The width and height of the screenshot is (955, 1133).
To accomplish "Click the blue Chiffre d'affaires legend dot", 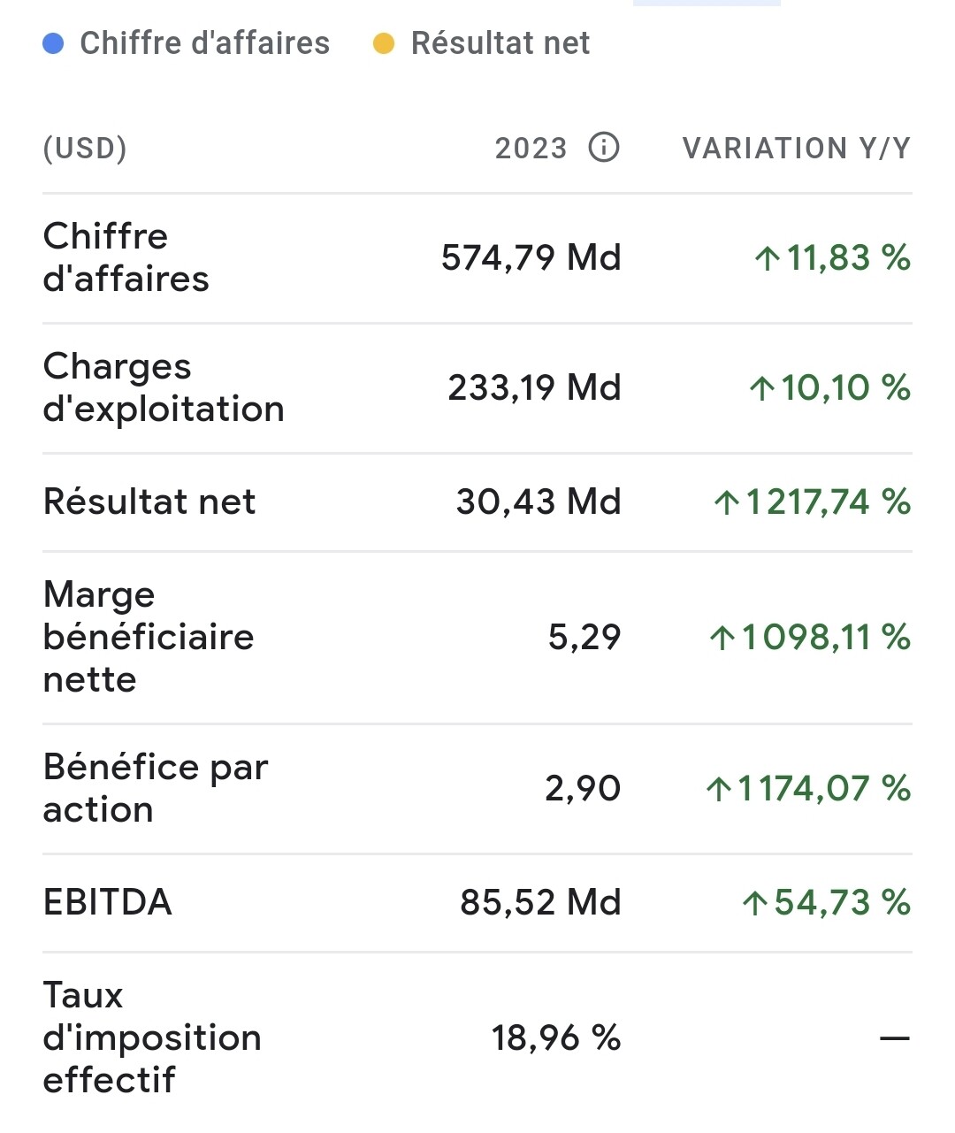I will pos(53,43).
